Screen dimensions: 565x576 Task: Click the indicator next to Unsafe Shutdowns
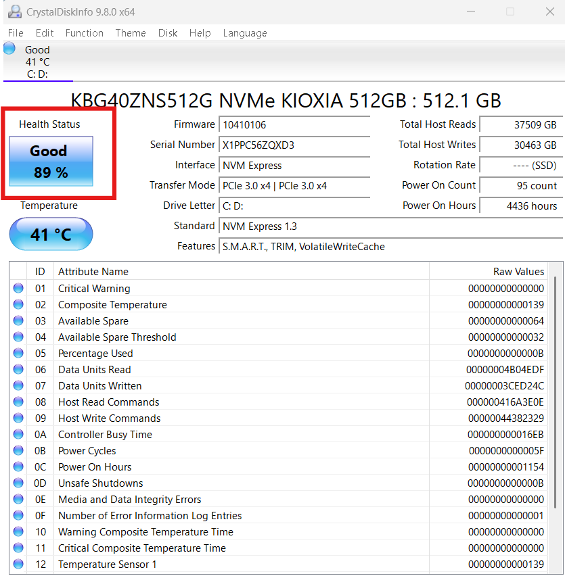tap(17, 483)
